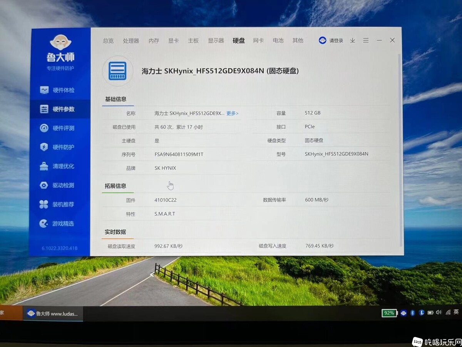Click the usage value 共 60 次，累计 17 小时
This screenshot has width=462, height=347.
(x=179, y=127)
